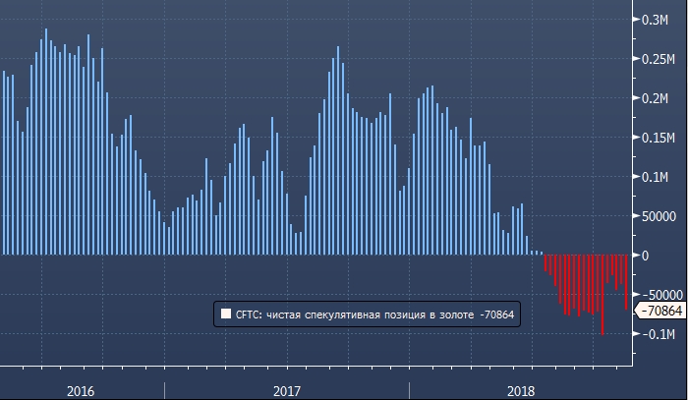
Task: Click the white legend swatch beside CFTC
Action: pos(226,315)
